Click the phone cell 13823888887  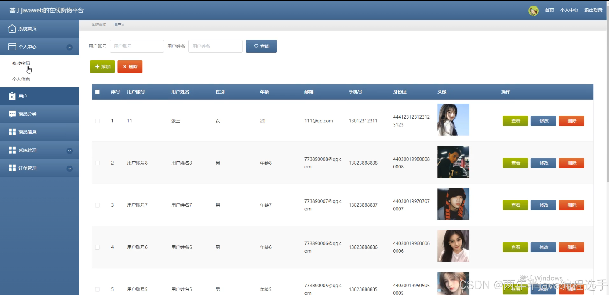[x=363, y=205]
